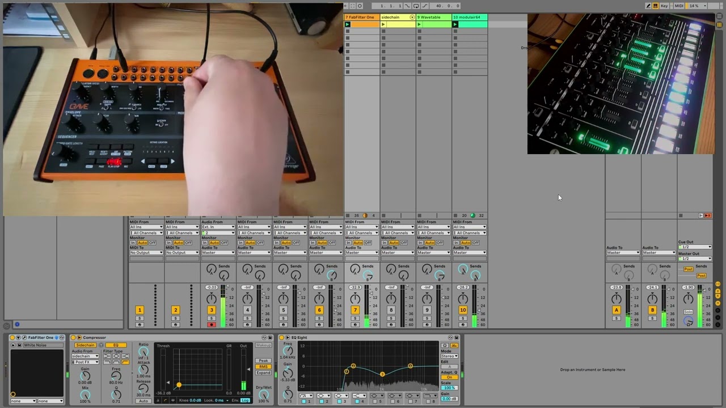This screenshot has height=408, width=726.
Task: Toggle the Compressor device on/off switch
Action: [73, 338]
